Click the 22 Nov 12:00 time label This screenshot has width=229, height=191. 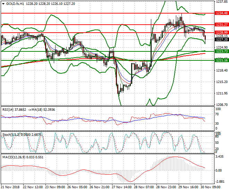(33, 187)
